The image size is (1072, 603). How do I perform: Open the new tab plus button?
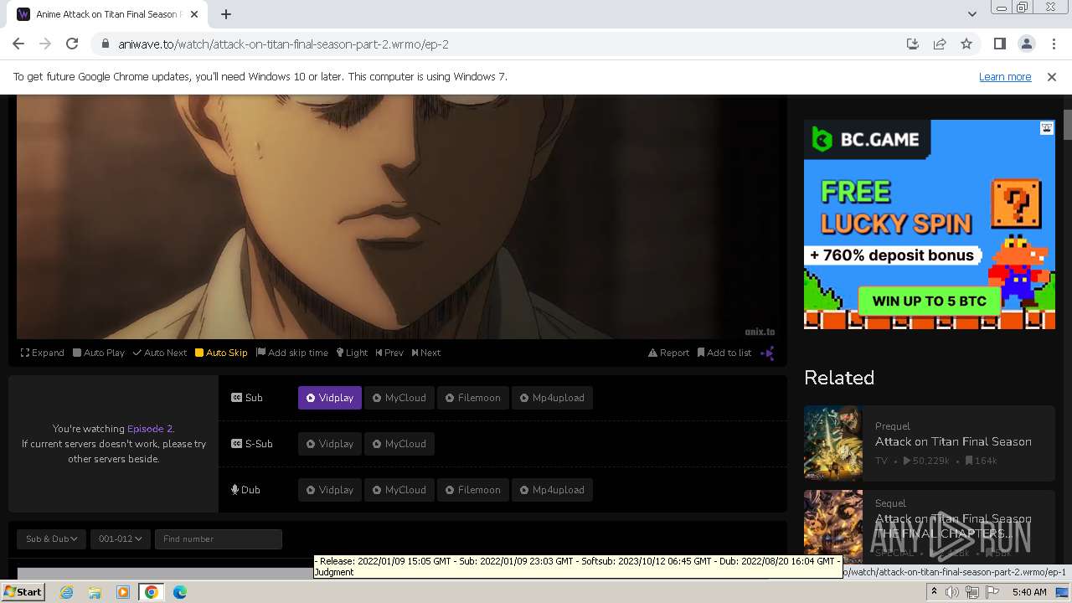pyautogui.click(x=226, y=14)
